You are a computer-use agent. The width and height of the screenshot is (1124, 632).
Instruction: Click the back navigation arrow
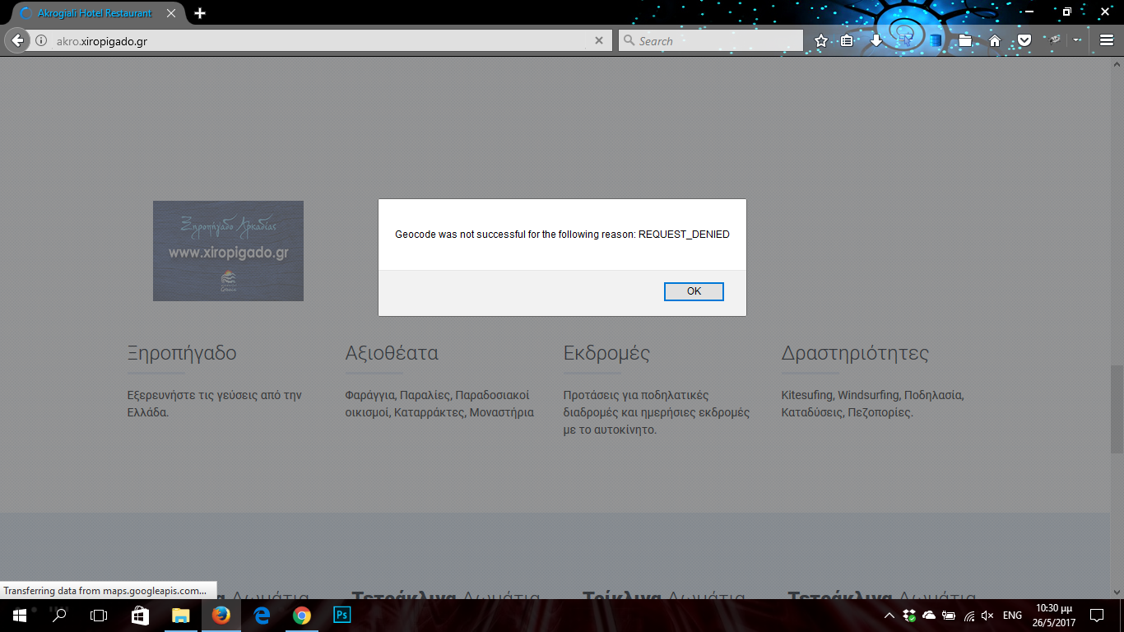(x=17, y=40)
